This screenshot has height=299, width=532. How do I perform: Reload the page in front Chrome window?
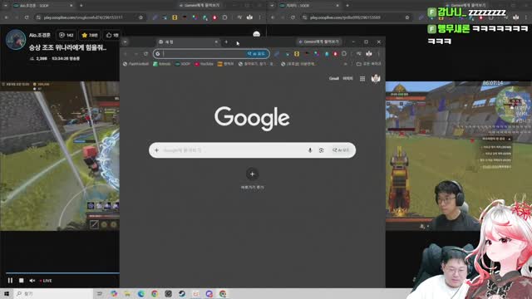click(146, 53)
